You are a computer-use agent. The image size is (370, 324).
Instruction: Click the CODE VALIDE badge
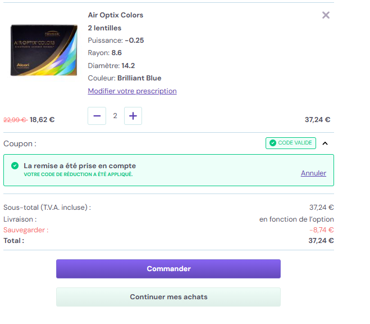pyautogui.click(x=291, y=143)
